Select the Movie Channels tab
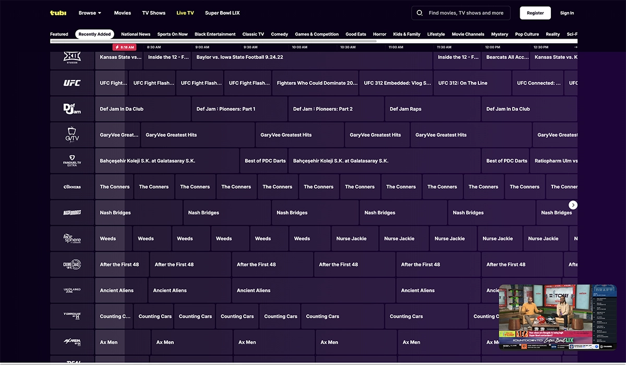Screen dimensions: 626x365 (x=468, y=34)
